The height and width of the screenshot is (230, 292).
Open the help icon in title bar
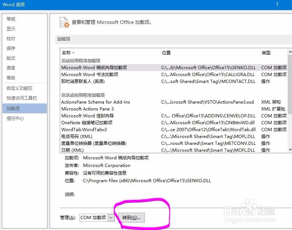(x=277, y=5)
